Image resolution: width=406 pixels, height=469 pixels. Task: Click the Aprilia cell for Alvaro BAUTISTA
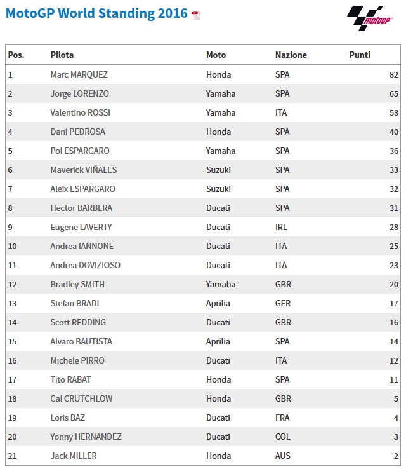tap(218, 341)
